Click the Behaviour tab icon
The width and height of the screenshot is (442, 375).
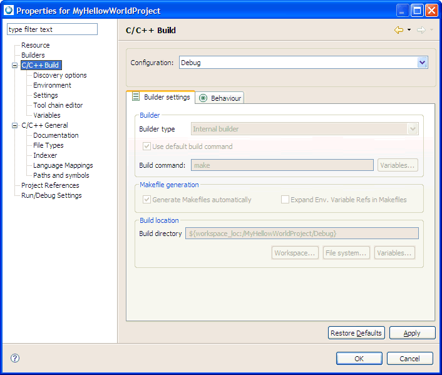203,98
